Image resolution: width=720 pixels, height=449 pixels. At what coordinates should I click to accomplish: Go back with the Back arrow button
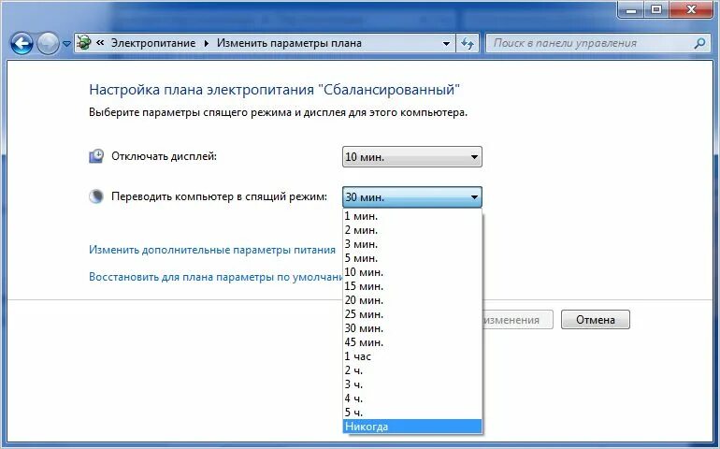coord(22,44)
